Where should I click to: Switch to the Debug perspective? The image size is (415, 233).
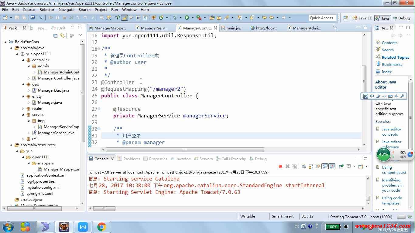[x=401, y=18]
